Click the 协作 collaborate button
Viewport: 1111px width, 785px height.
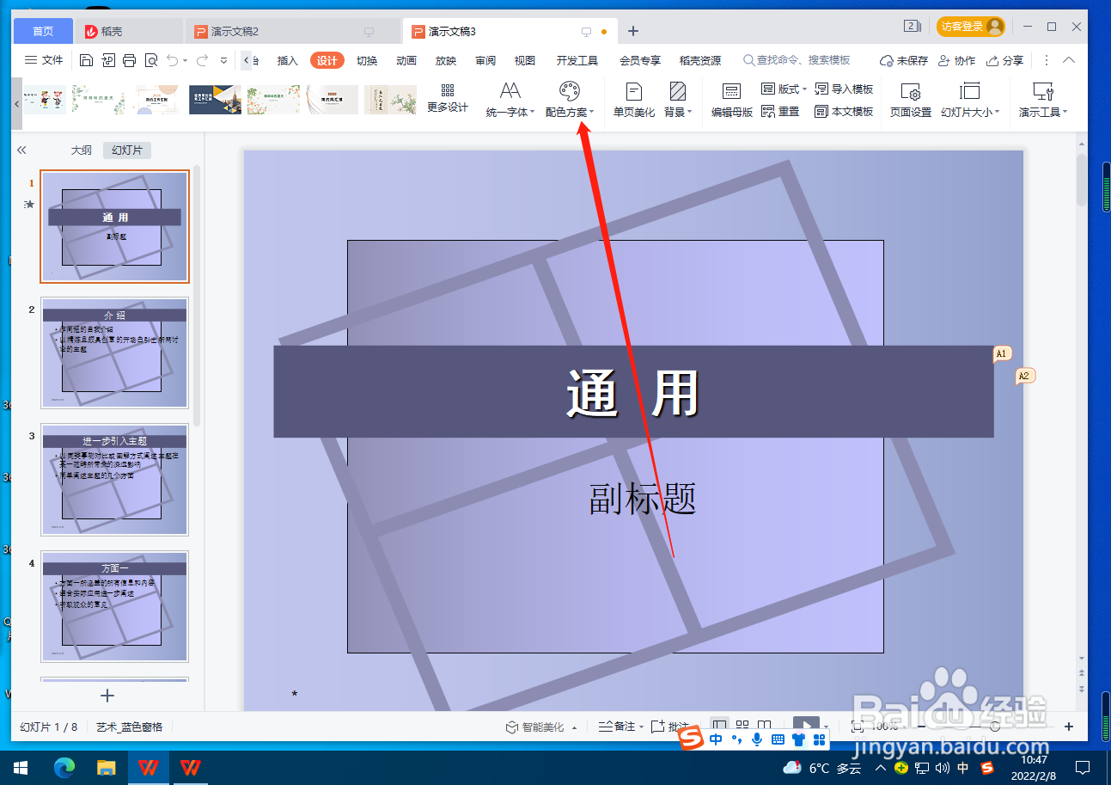pyautogui.click(x=956, y=60)
